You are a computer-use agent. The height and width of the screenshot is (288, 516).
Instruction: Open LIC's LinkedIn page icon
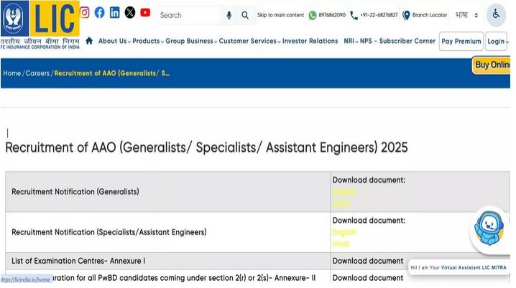[114, 12]
